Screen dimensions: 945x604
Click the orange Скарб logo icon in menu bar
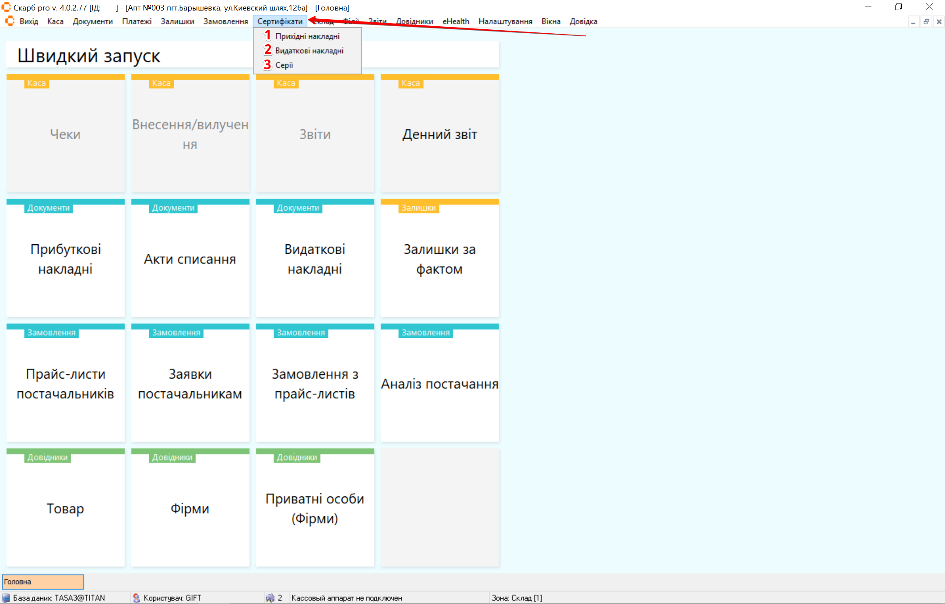(10, 21)
